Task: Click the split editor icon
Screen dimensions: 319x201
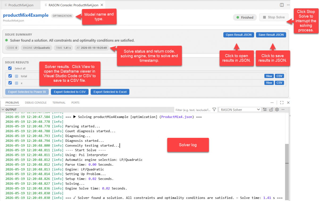Action: pyautogui.click(x=282, y=5)
